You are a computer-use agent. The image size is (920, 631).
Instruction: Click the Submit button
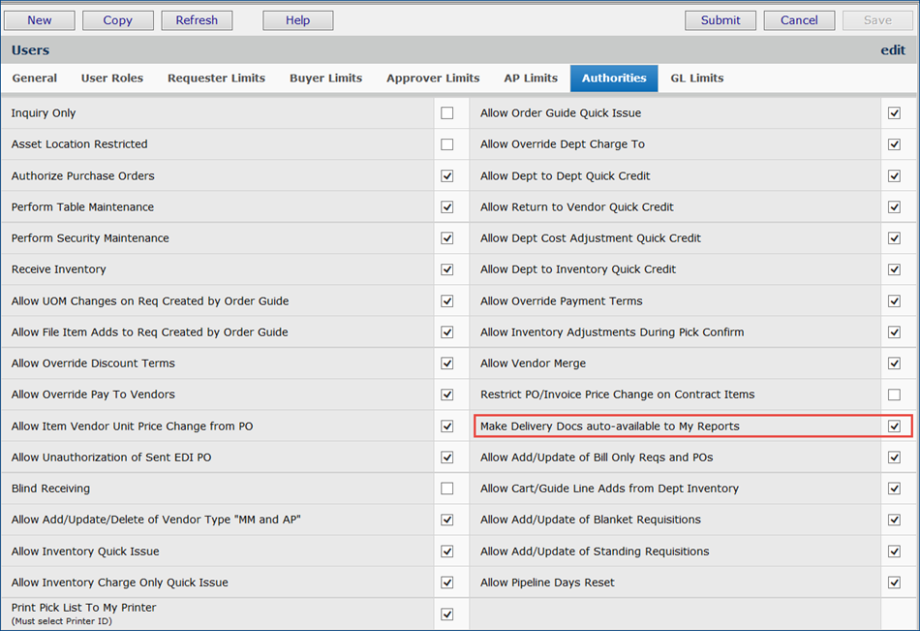(721, 20)
